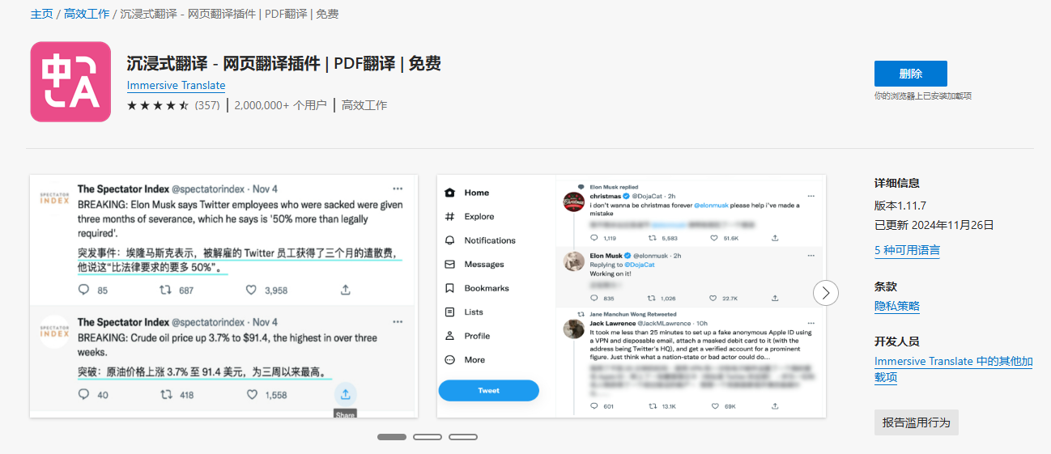
Task: Click reply icon with 40 count
Action: coord(83,395)
